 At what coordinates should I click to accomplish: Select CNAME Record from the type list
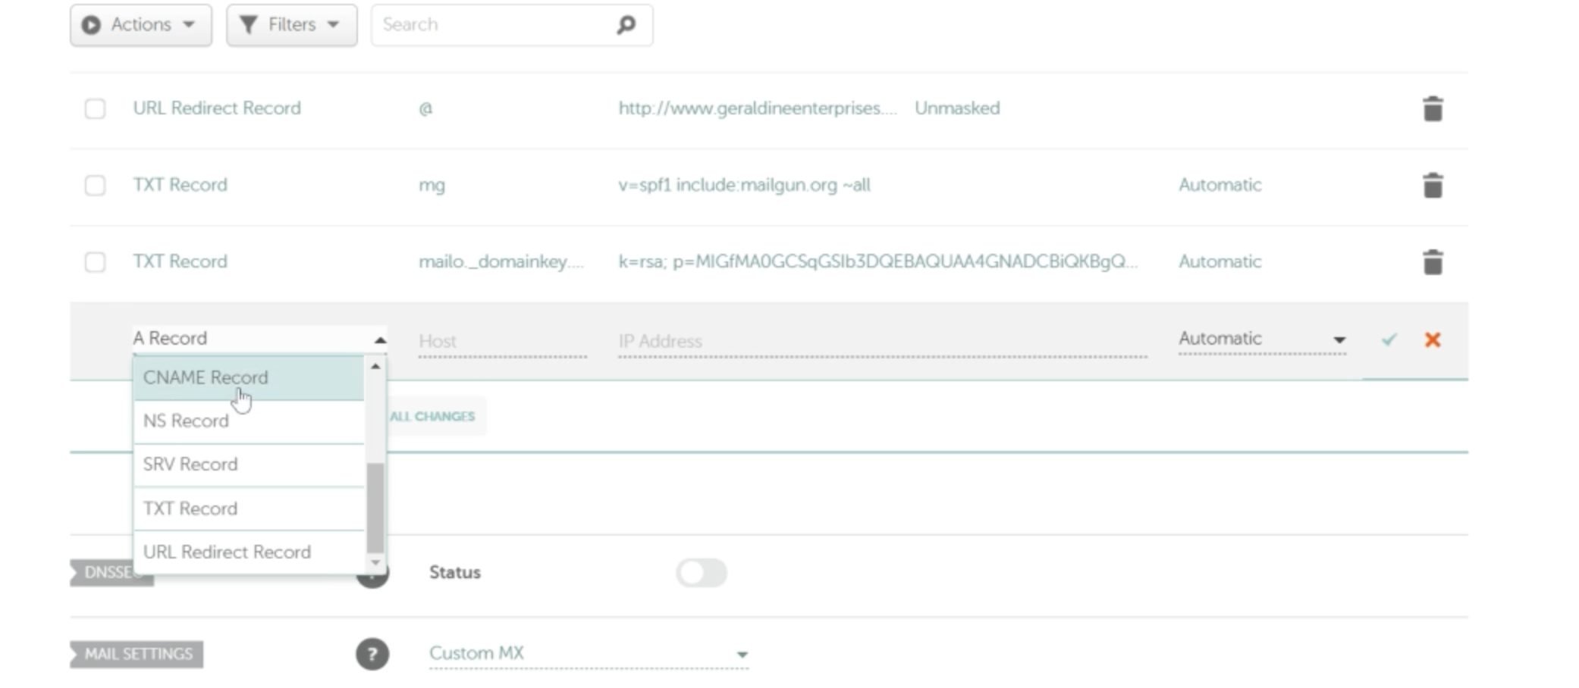point(206,377)
